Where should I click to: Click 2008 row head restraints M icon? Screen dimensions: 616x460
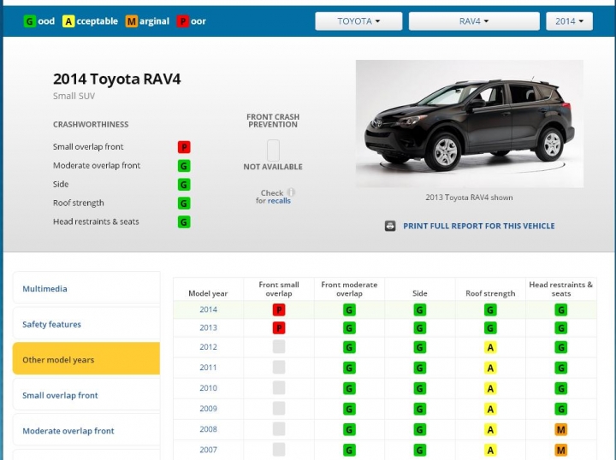coord(561,429)
